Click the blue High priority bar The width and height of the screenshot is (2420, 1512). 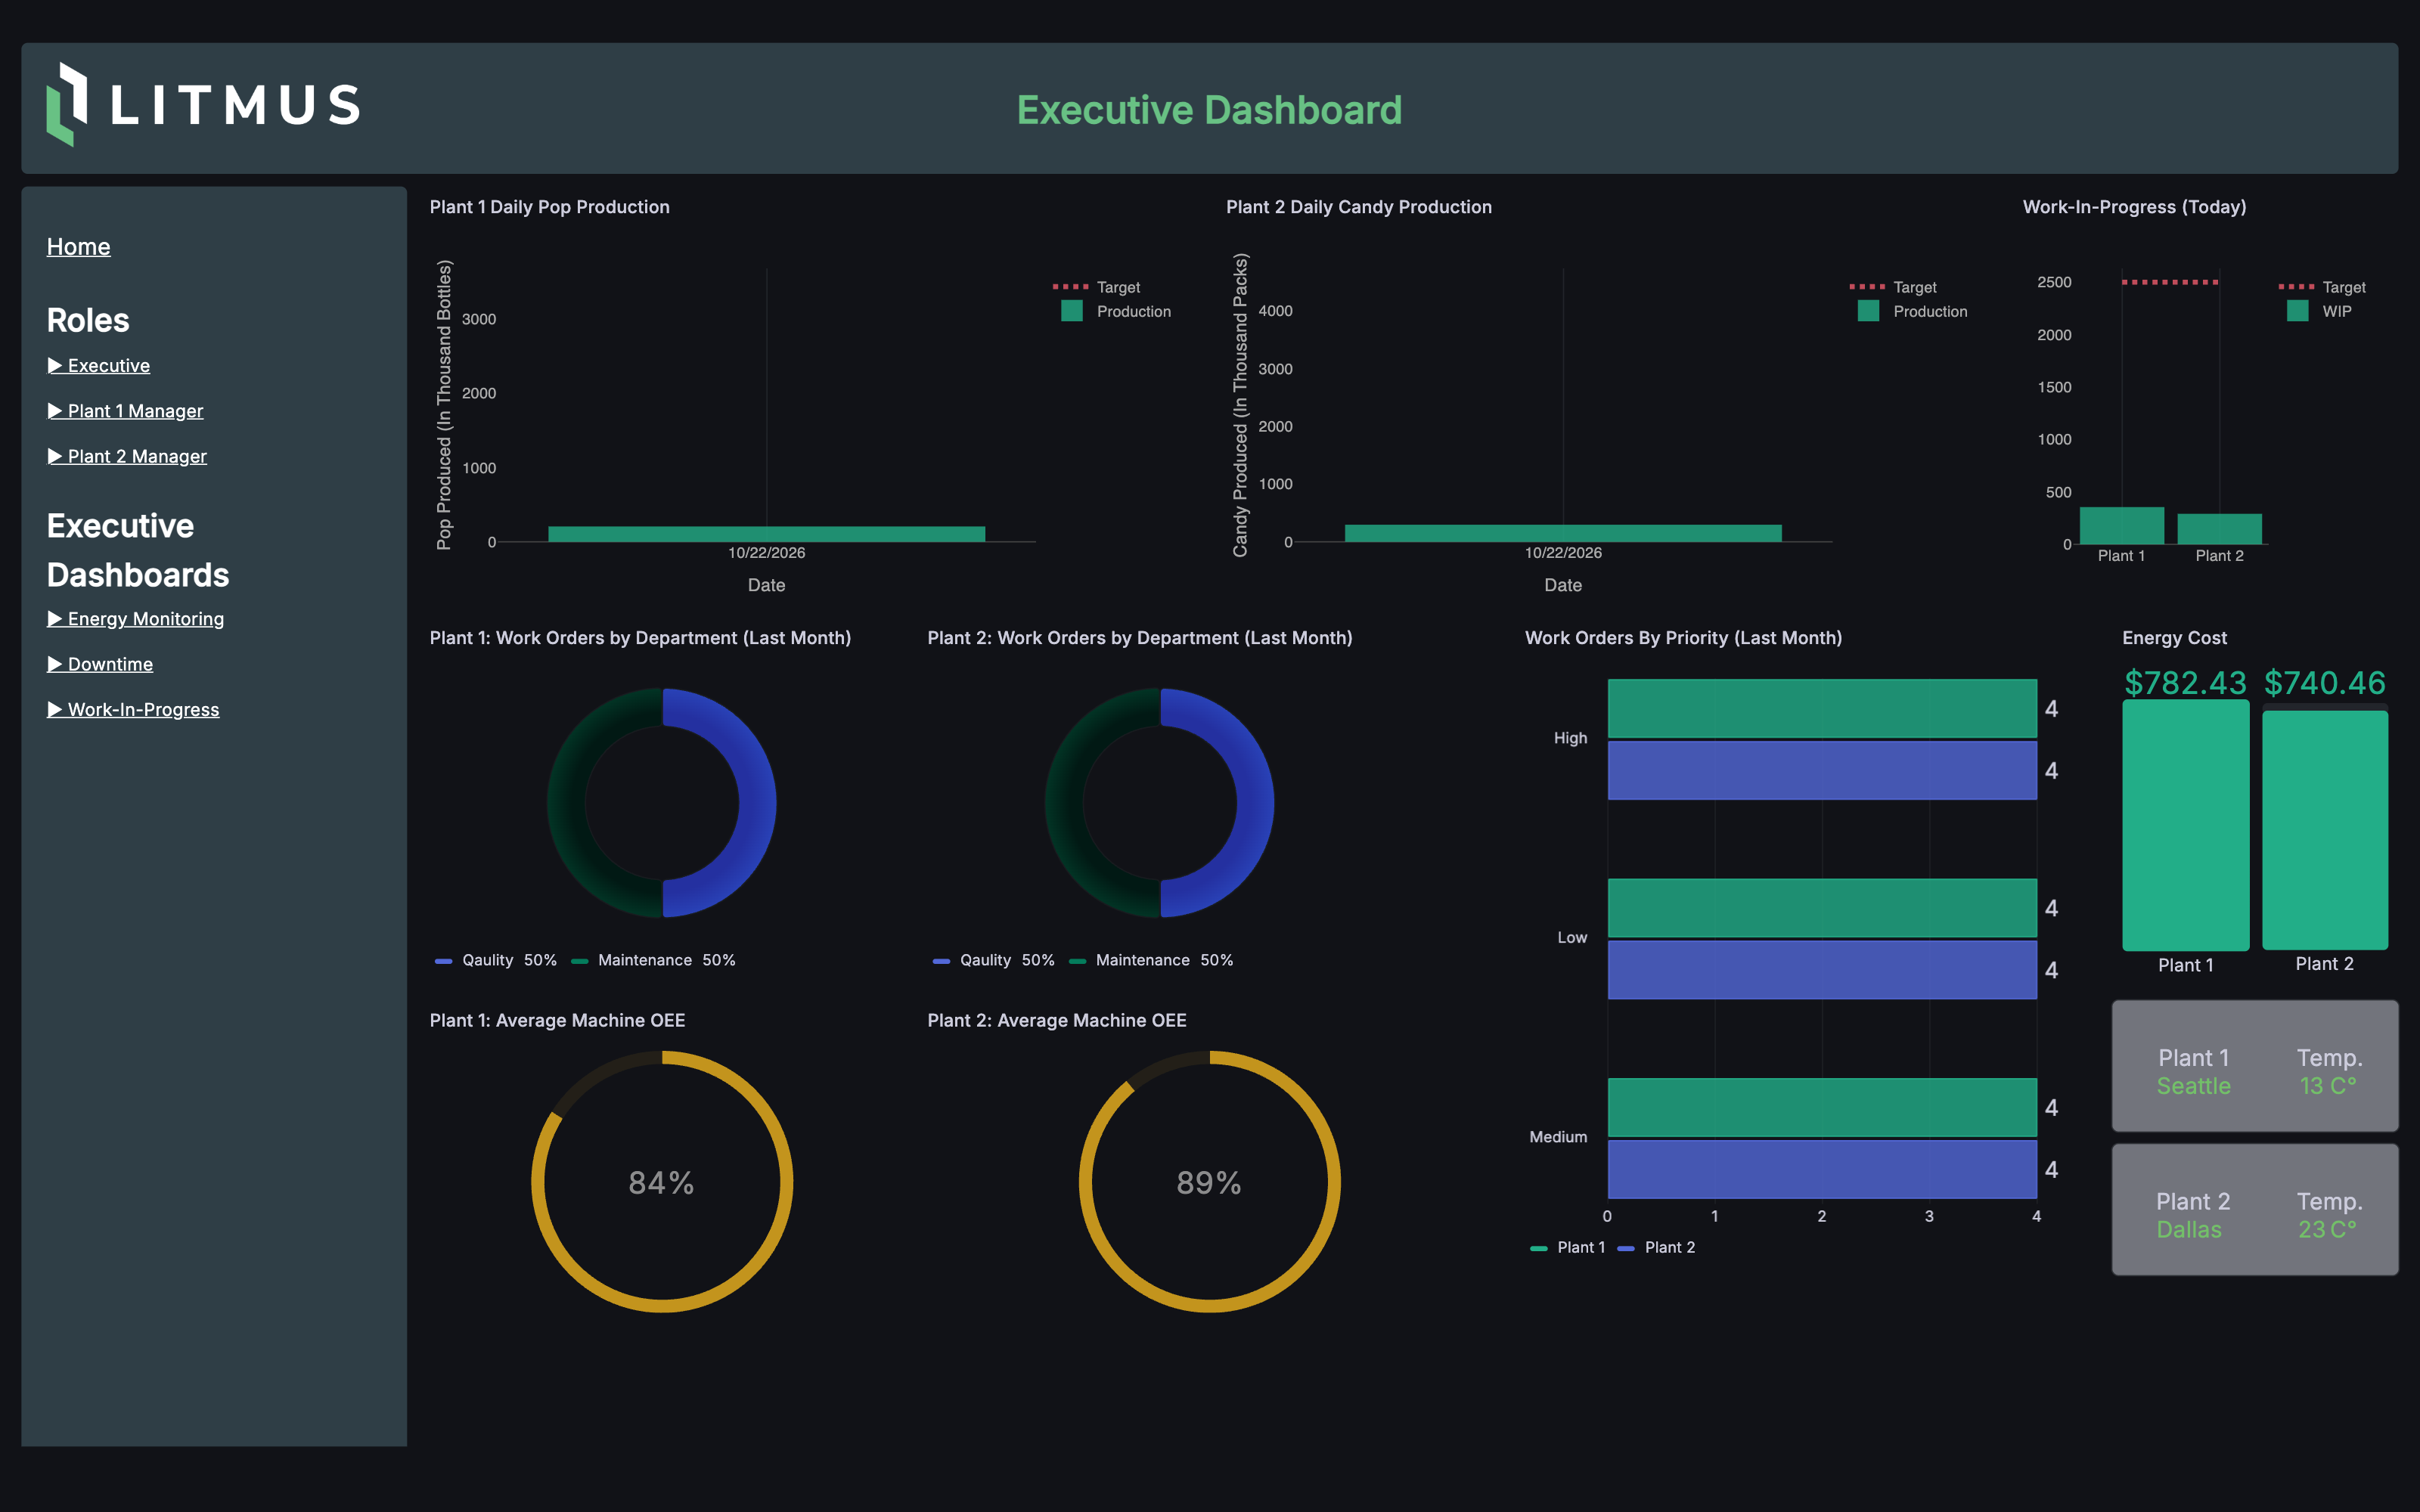1822,770
